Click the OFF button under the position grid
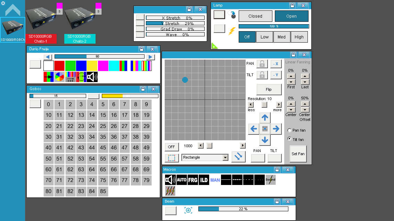This screenshot has width=394, height=221. tap(172, 147)
